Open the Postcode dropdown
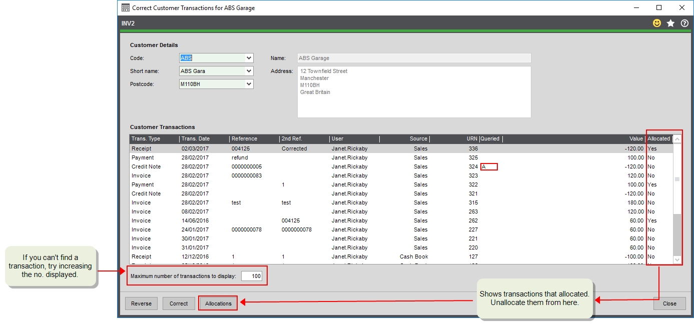This screenshot has height=326, width=694. click(249, 84)
